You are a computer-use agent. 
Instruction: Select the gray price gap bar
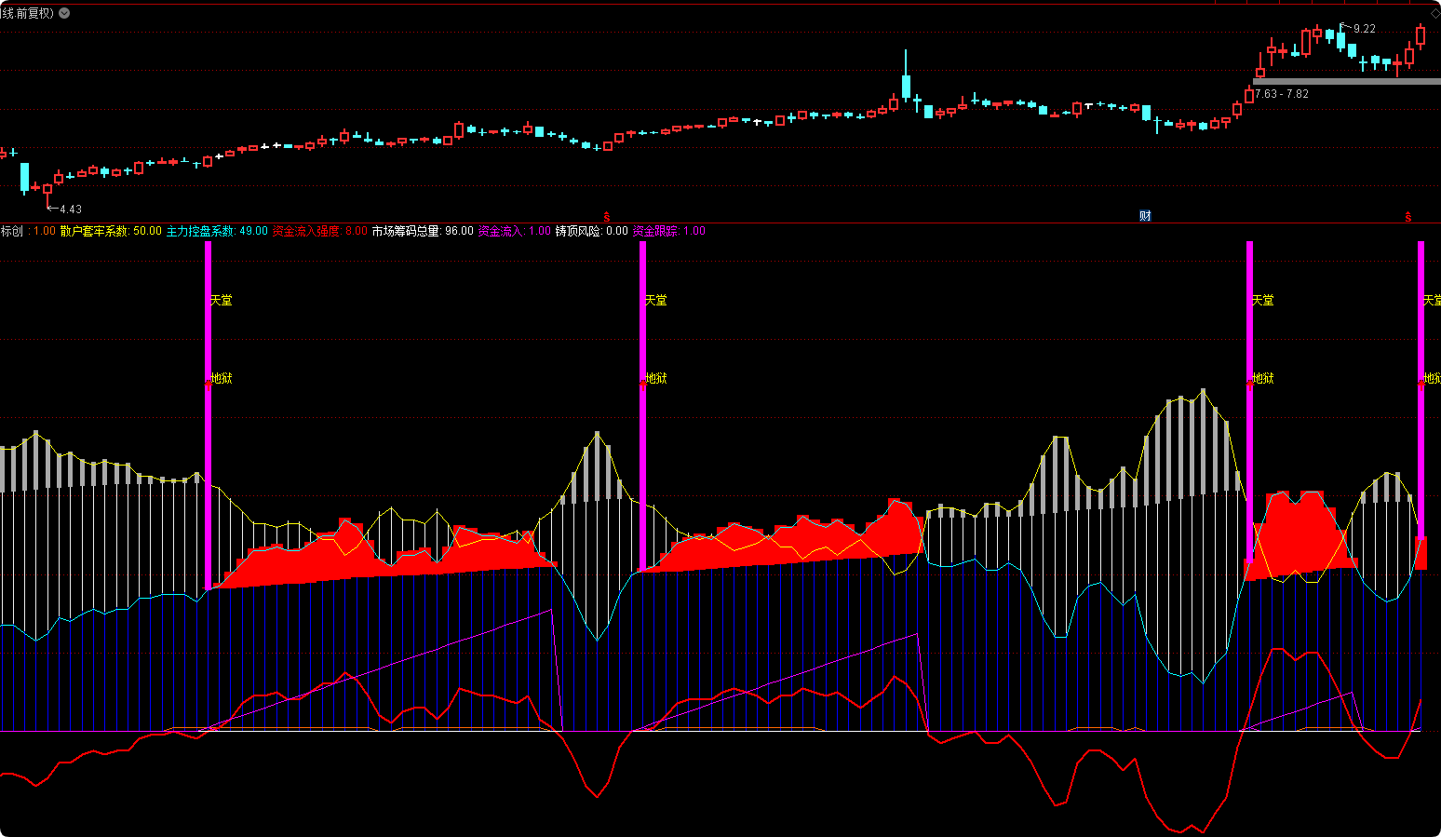[1345, 81]
